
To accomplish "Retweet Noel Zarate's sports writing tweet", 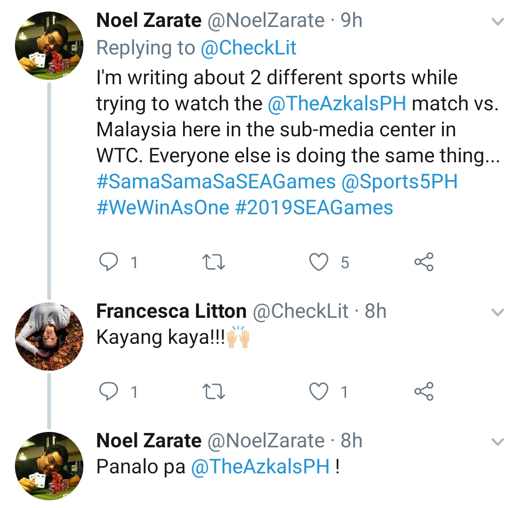I will [213, 262].
